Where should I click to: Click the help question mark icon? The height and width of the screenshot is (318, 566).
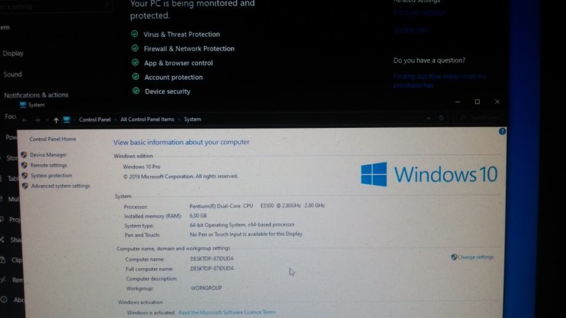point(502,132)
